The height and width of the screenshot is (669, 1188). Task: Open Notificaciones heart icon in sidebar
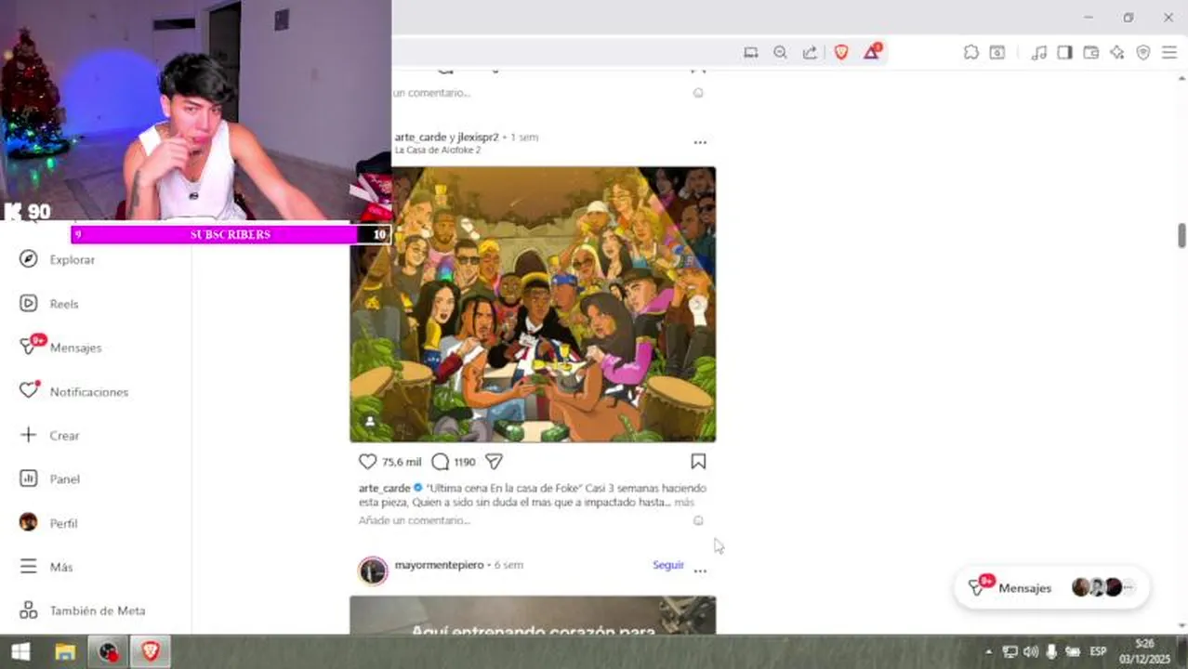tap(29, 391)
